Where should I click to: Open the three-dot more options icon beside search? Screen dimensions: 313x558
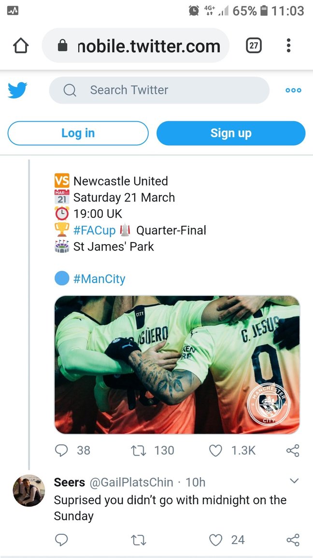point(293,90)
